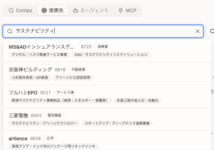Click サステナビリティ・グリーンテクノロジー tag
This screenshot has width=214, height=150.
[x=44, y=123]
